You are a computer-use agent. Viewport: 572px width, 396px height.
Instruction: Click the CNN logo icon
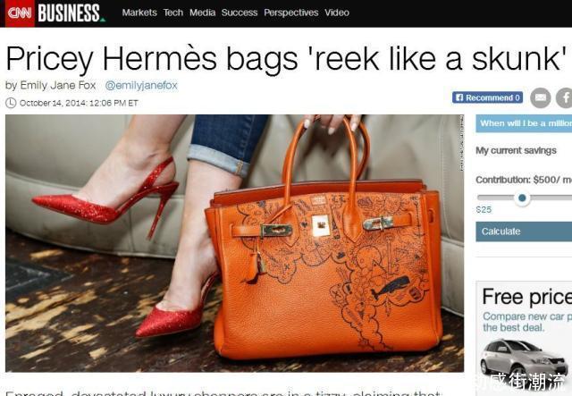click(x=20, y=13)
